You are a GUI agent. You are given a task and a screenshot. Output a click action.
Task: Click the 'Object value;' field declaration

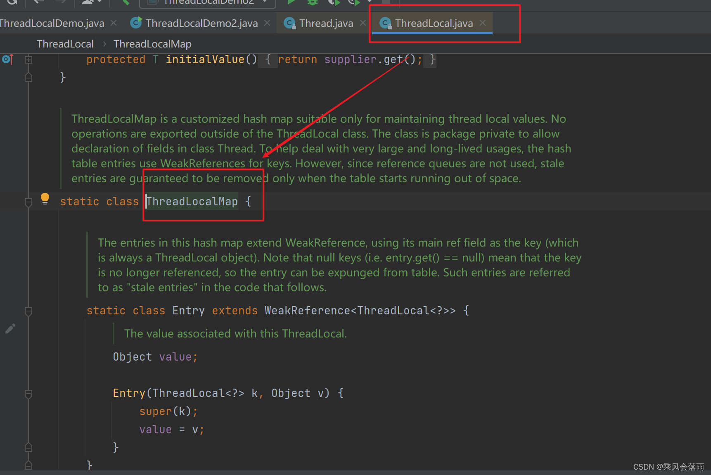155,357
